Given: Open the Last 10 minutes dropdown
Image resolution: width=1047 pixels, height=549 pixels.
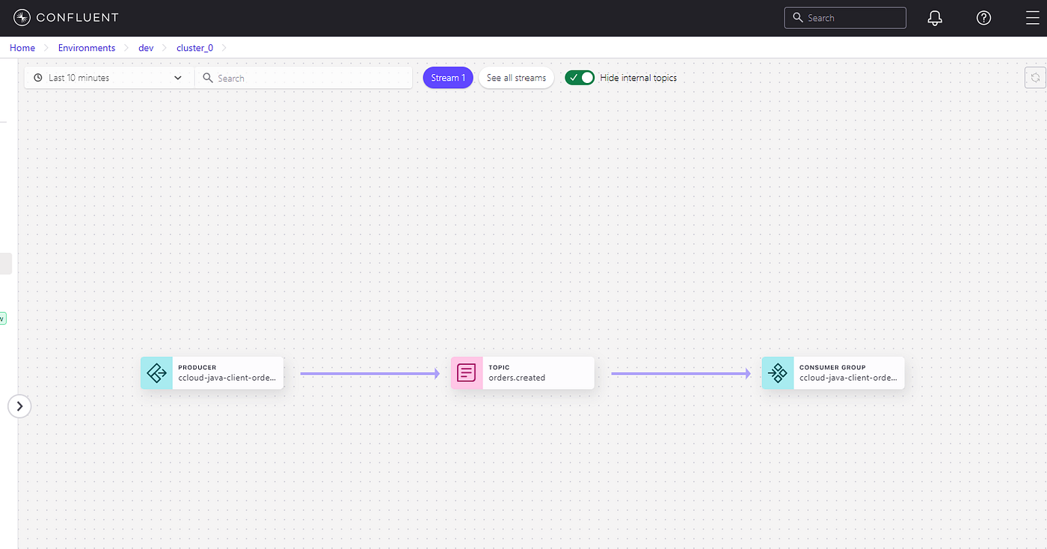Looking at the screenshot, I should pos(109,78).
